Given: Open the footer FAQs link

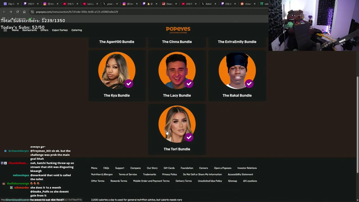Looking at the screenshot, I should 106,168.
